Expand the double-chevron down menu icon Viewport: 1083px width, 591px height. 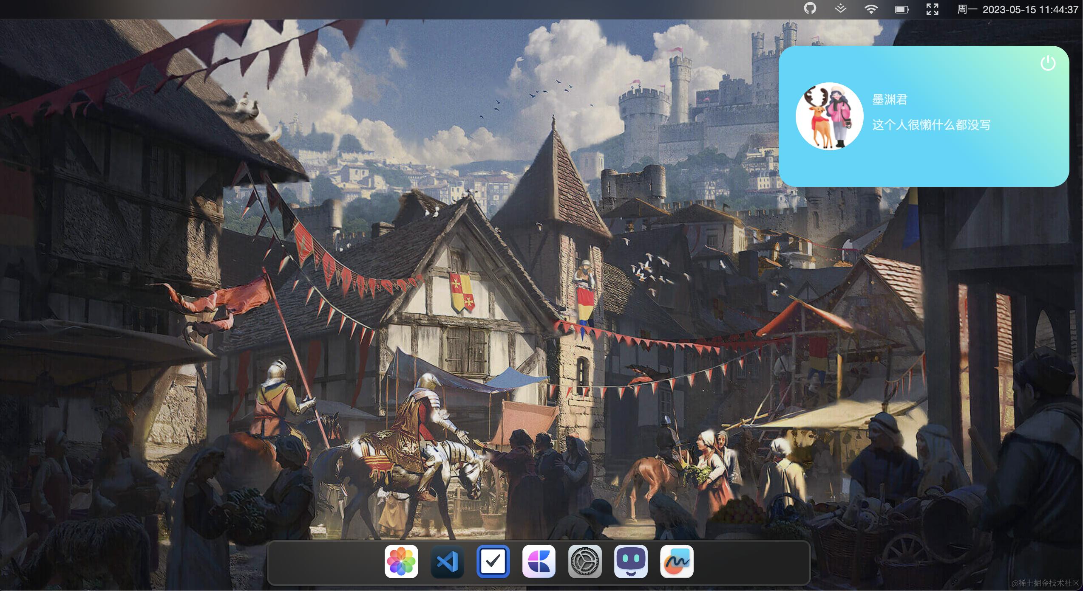pos(840,9)
